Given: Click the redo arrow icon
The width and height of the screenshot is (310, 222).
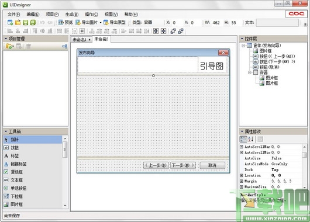Looking at the screenshot, I should click(50, 23).
